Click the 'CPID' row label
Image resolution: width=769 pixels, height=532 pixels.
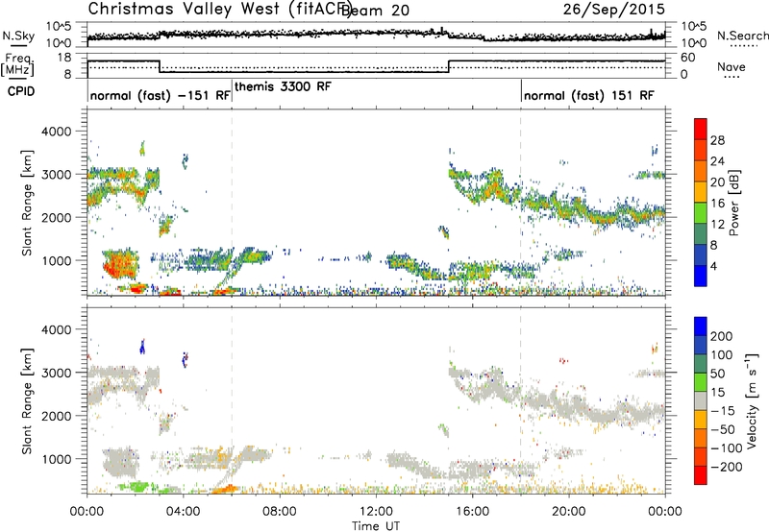tap(21, 91)
